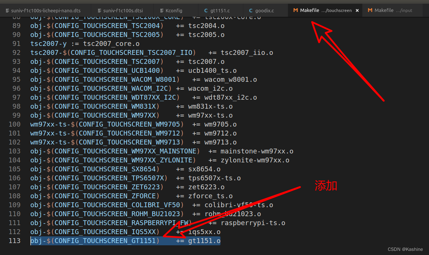This screenshot has height=255, width=429.
Task: Click the C icon on goodix.c tab
Action: click(251, 10)
